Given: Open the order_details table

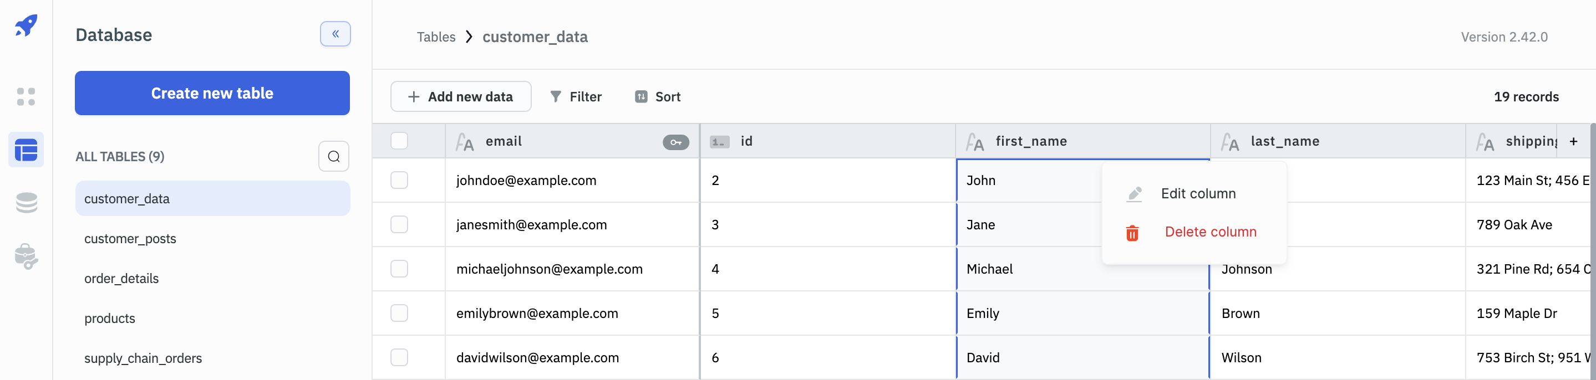Looking at the screenshot, I should 121,279.
